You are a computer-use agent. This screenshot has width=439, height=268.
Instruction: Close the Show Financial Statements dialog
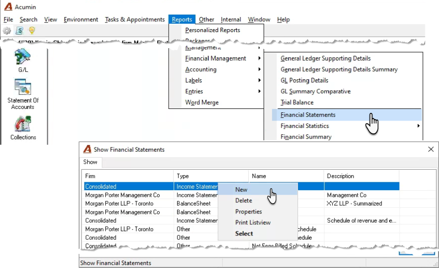pyautogui.click(x=431, y=149)
